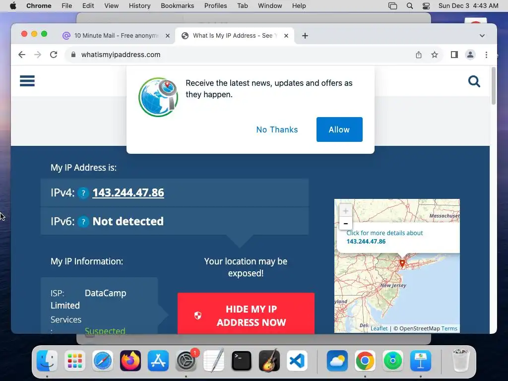Open Find My from the Dock
Viewport: 508px width, 381px height.
point(393,361)
